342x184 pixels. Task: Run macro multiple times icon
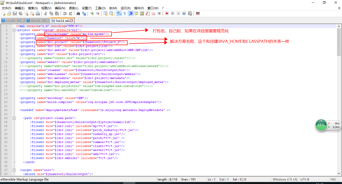click(184, 13)
